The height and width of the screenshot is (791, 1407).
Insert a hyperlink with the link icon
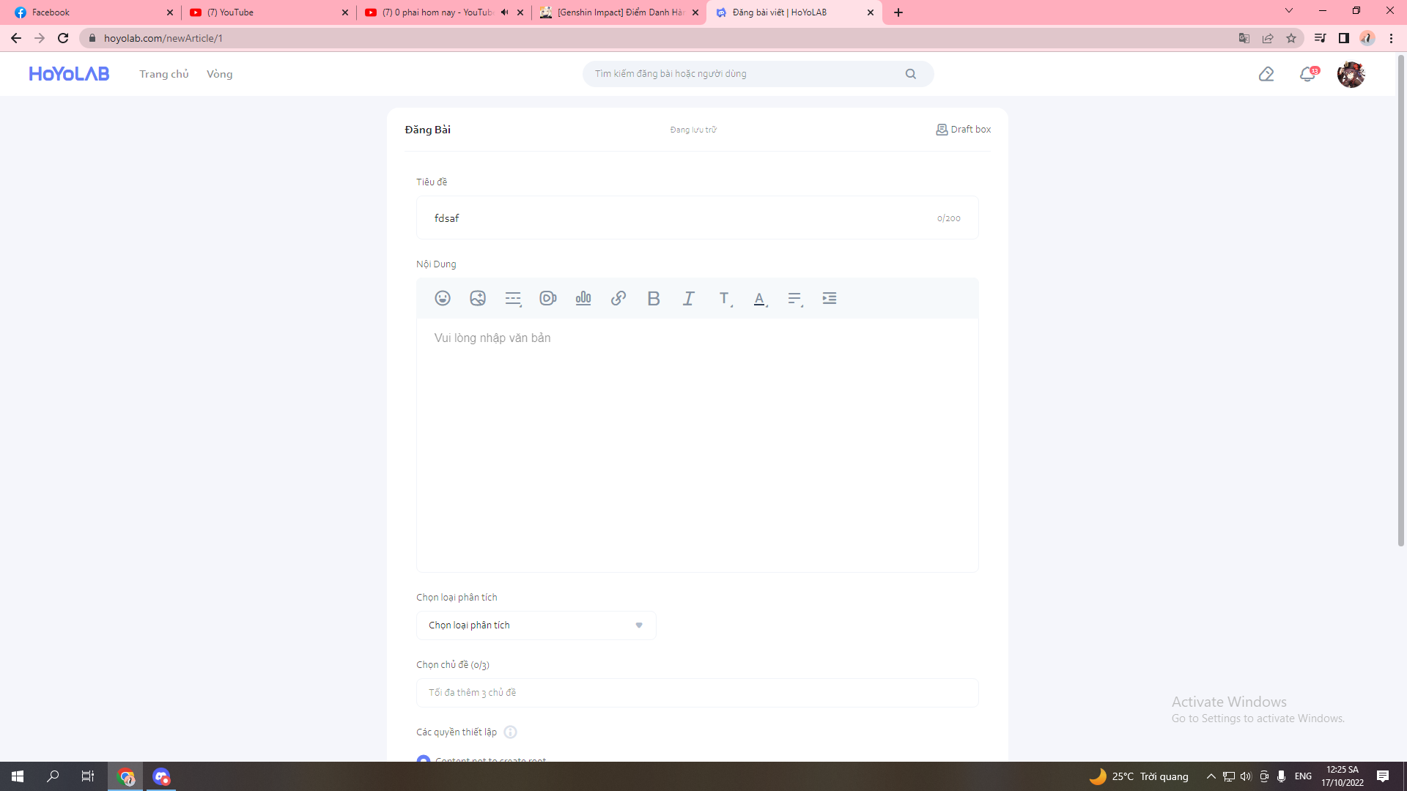coord(618,298)
